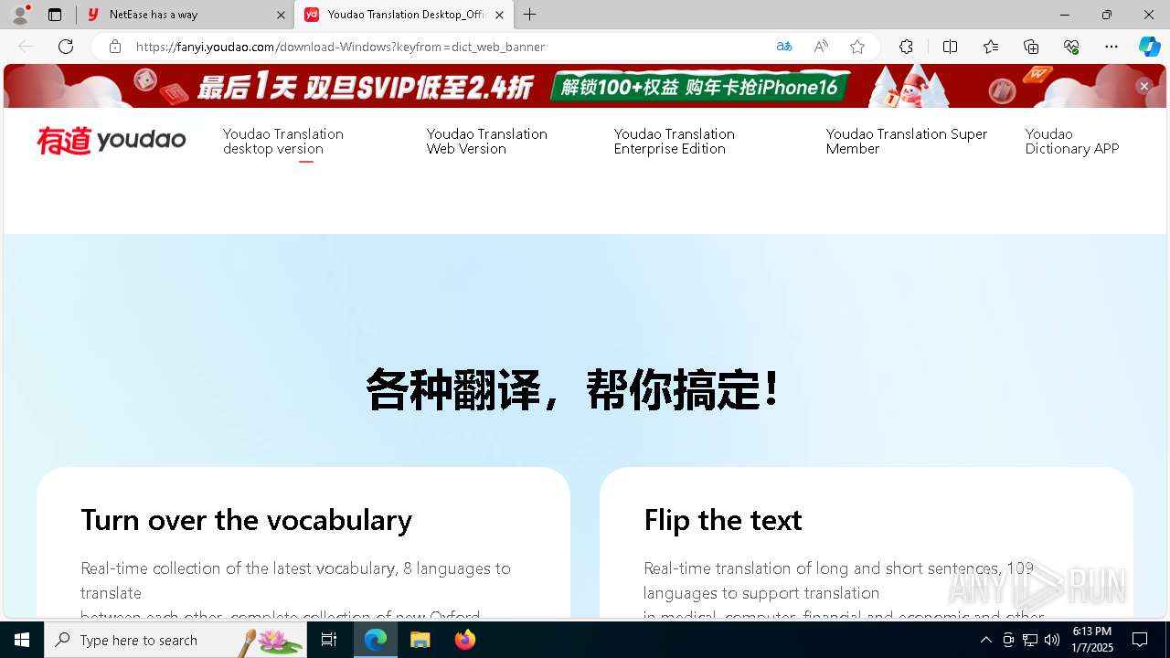The height and width of the screenshot is (658, 1170).
Task: Open Youdao Translation Web Version
Action: pyautogui.click(x=487, y=142)
